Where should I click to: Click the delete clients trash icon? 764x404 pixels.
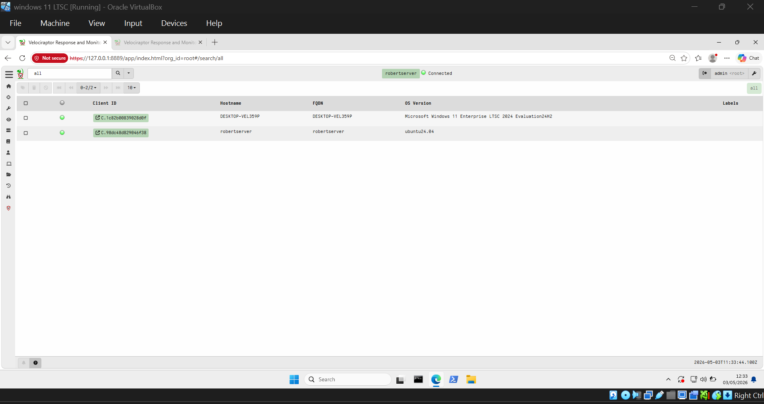point(34,88)
